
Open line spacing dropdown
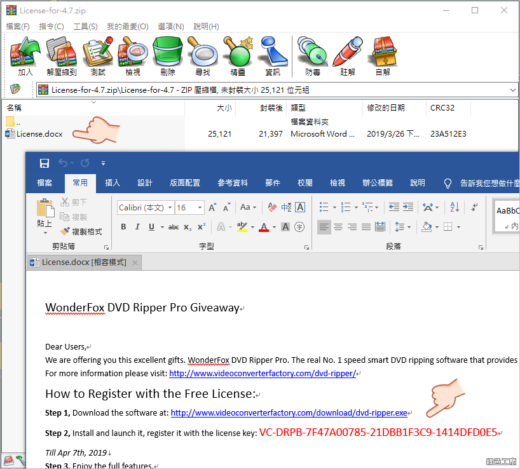coord(403,227)
